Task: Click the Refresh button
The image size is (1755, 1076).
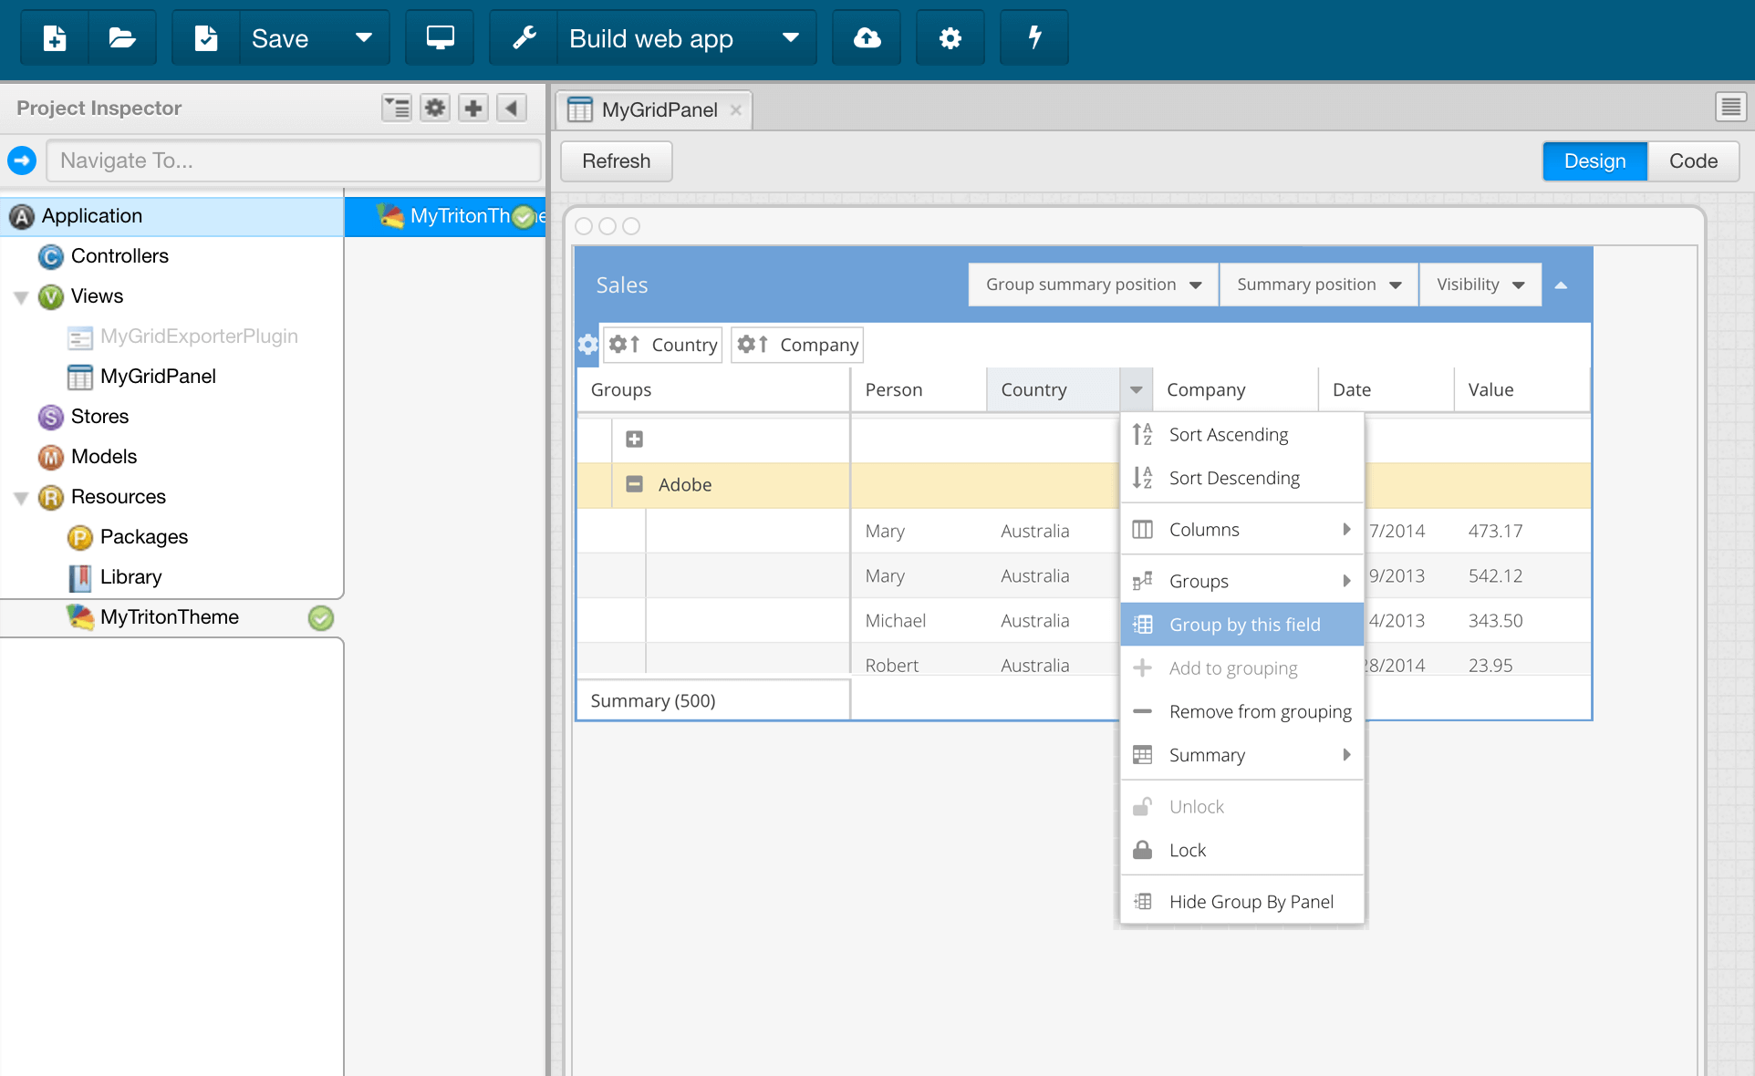Action: coord(617,161)
